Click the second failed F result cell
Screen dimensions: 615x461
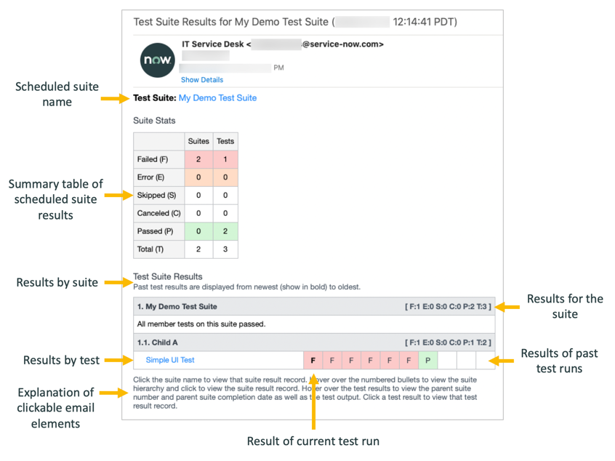tap(332, 360)
